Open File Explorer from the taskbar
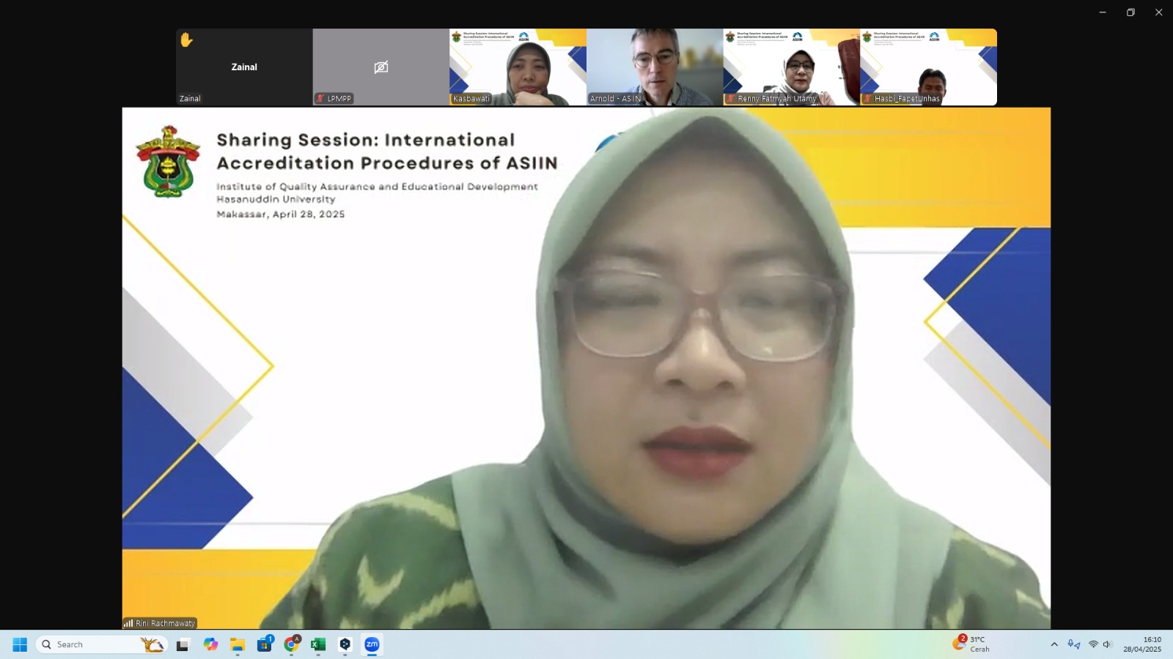This screenshot has height=659, width=1173. (x=238, y=644)
